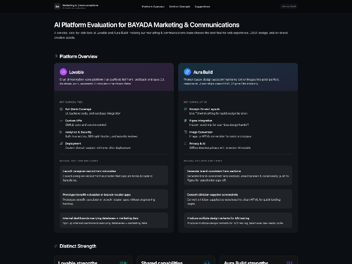Go to Platform Overview in the top navigation
The height and width of the screenshot is (264, 352).
153,7
